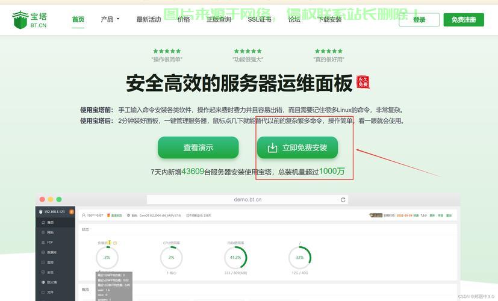Click the 防火墙 sidebar icon

coord(42,282)
